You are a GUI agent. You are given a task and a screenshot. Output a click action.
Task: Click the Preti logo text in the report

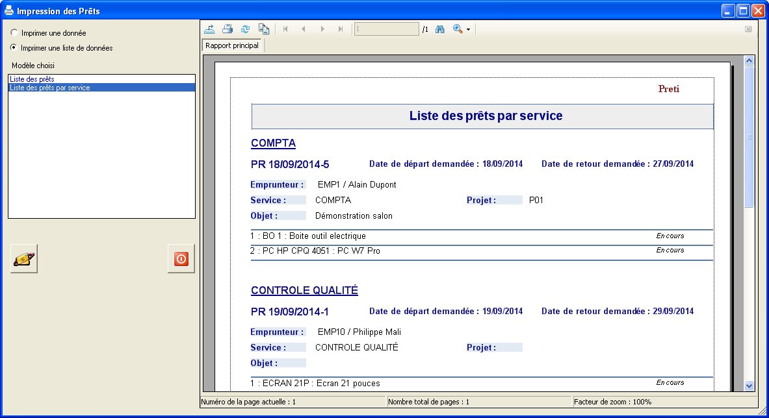tap(669, 88)
